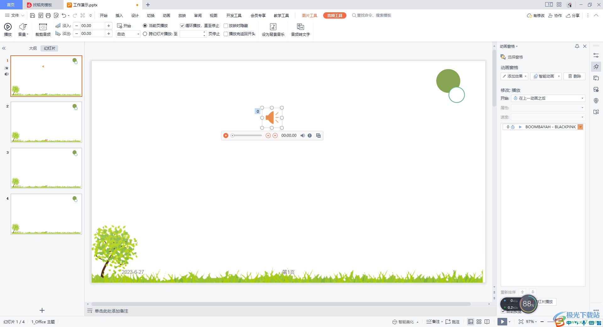The height and width of the screenshot is (327, 603).
Task: Click Comments button in status bar
Action: tap(453, 322)
